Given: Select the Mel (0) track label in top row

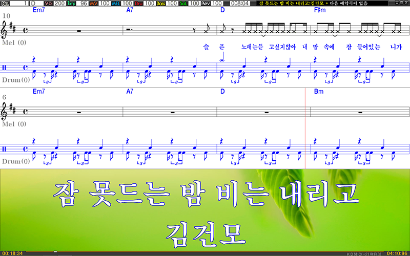Looking at the screenshot, I should coord(14,43).
